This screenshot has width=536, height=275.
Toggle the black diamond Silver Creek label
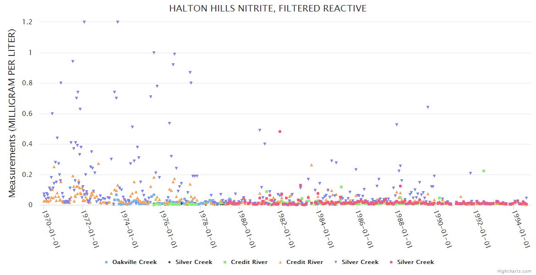(x=194, y=262)
